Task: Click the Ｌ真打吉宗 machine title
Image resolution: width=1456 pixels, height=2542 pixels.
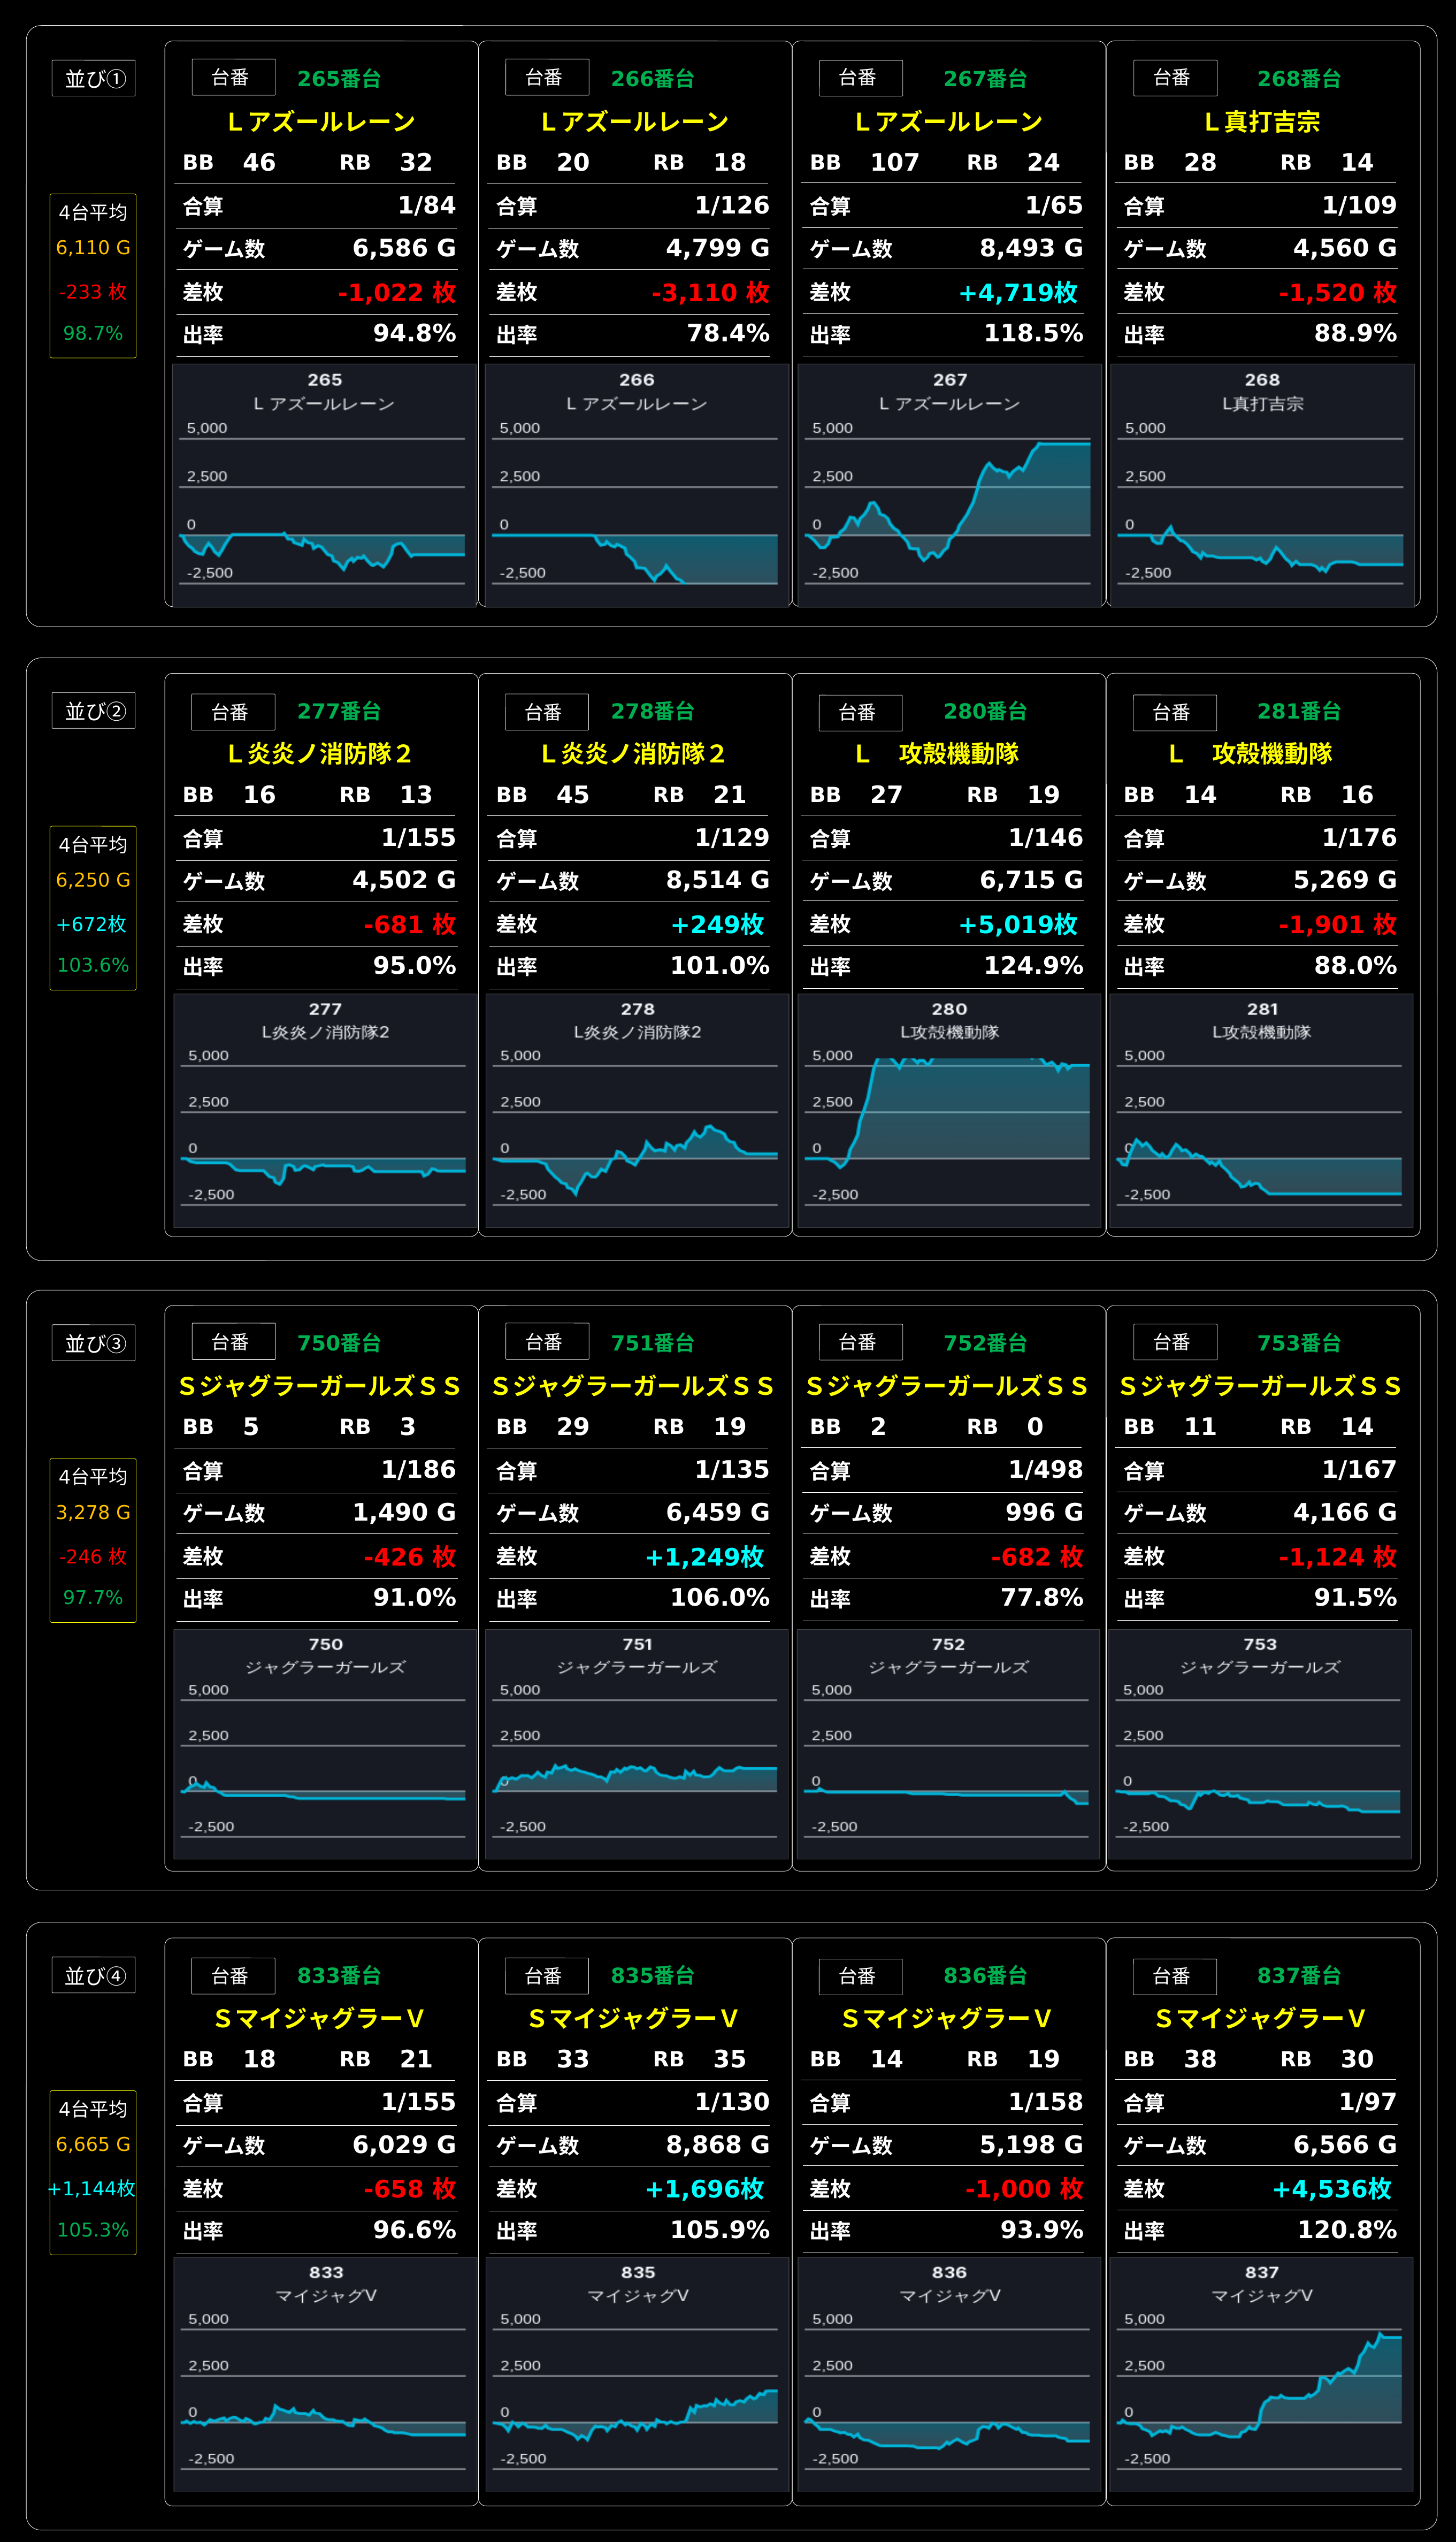Action: (x=1262, y=122)
